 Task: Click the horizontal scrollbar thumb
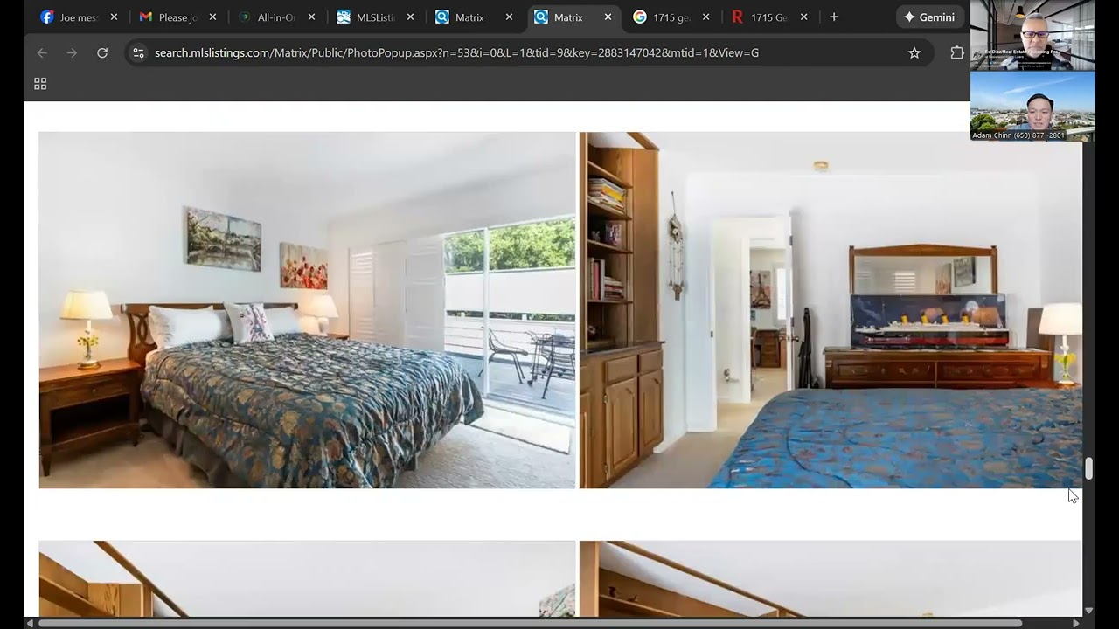530,623
